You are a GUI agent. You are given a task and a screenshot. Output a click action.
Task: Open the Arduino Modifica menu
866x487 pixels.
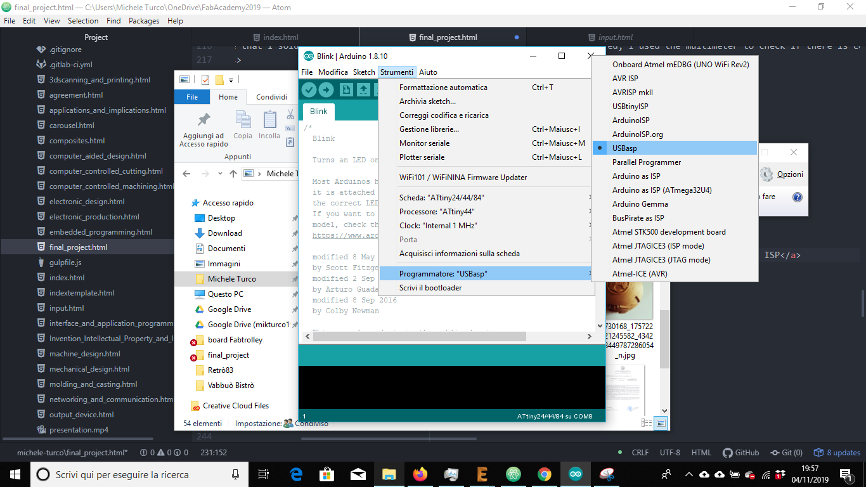click(333, 72)
